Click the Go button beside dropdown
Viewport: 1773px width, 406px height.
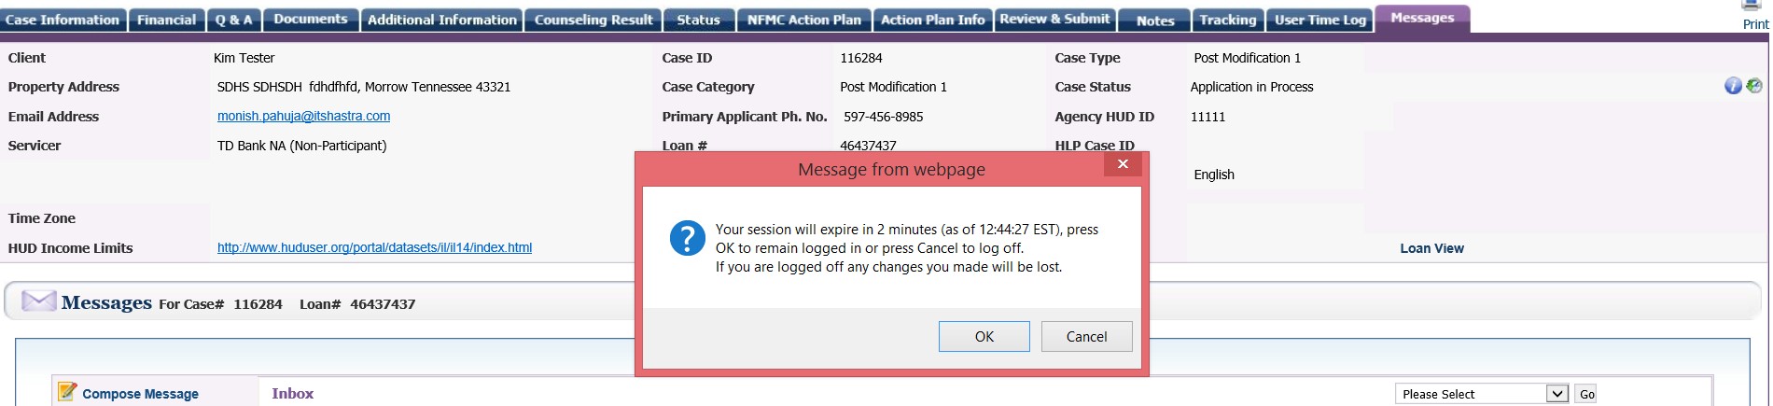pos(1586,394)
